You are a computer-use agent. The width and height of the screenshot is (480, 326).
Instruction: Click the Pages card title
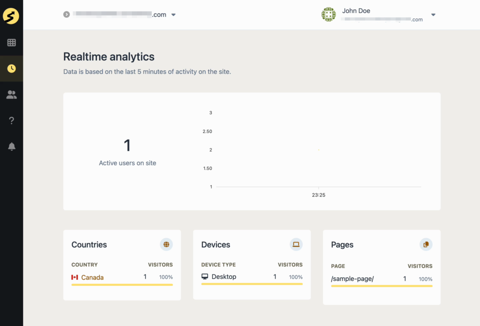pyautogui.click(x=342, y=244)
